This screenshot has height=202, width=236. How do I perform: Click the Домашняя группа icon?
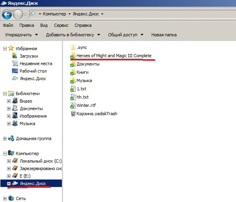click(11, 138)
